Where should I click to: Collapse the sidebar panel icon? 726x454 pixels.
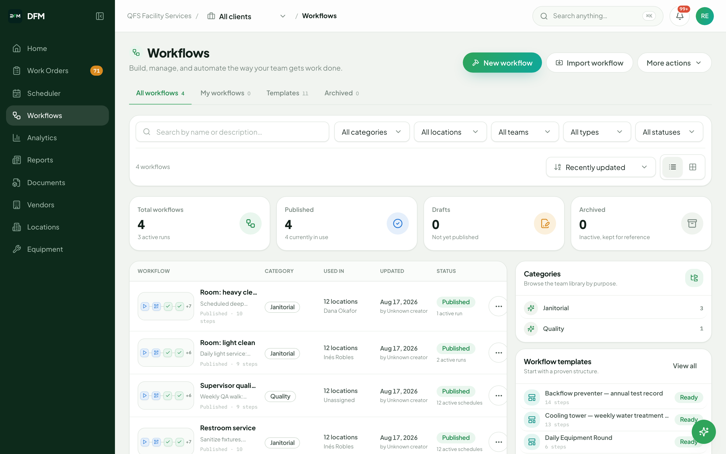click(100, 16)
